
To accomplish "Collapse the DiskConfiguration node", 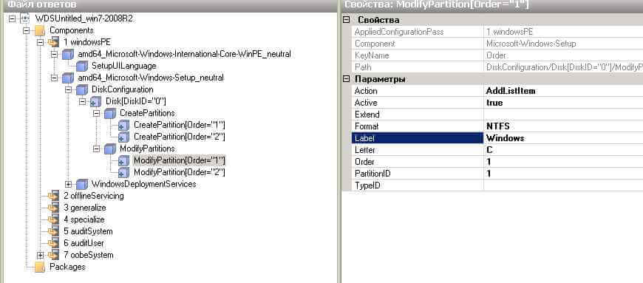I will point(68,89).
